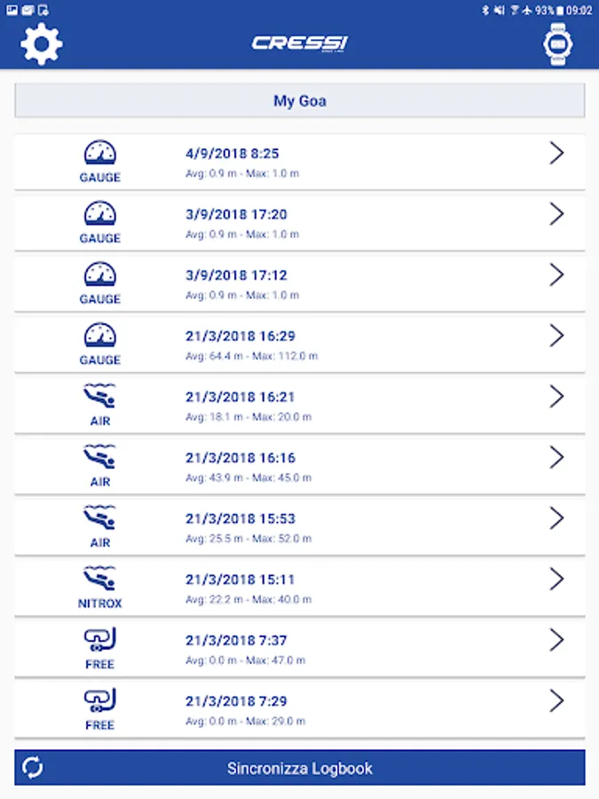Viewport: 599px width, 799px height.
Task: Select FREE snorkel icon for 7:29 dive
Action: tap(99, 700)
